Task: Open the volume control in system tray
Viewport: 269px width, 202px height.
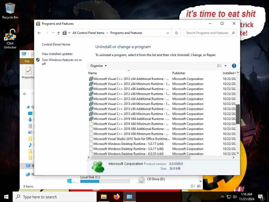Action: pyautogui.click(x=235, y=197)
